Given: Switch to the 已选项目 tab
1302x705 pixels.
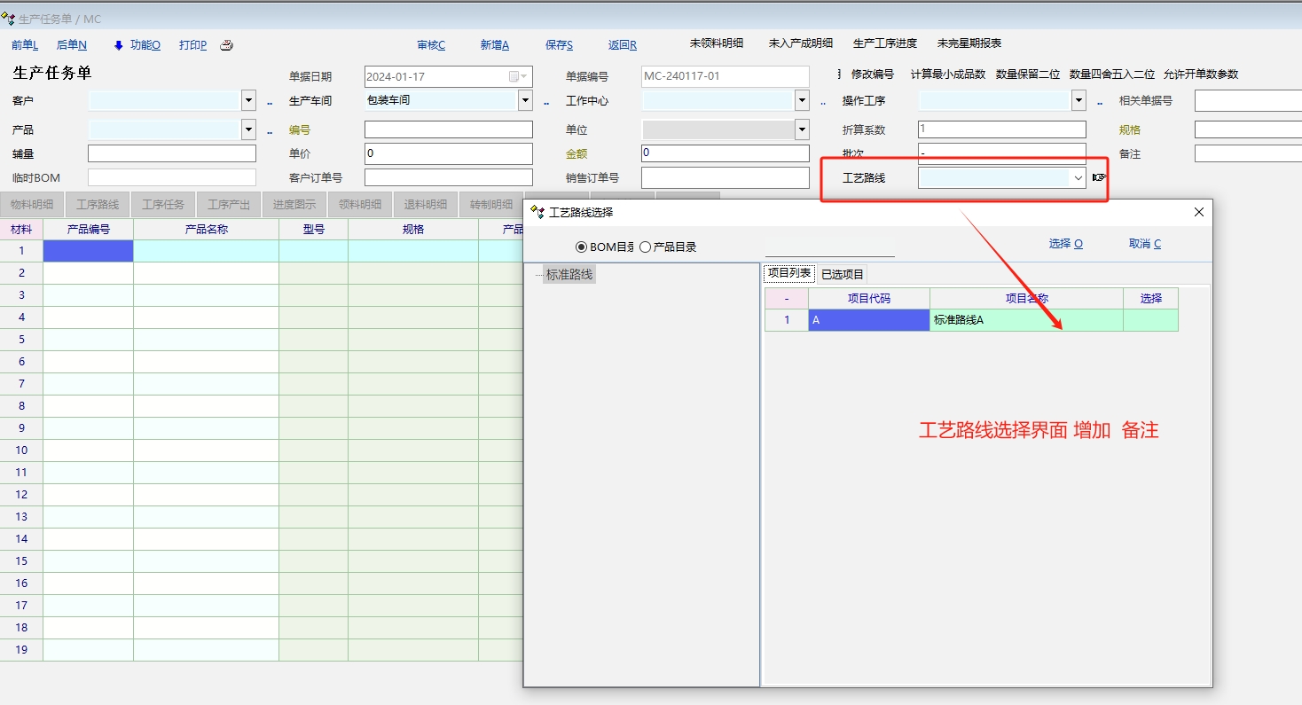Looking at the screenshot, I should click(x=842, y=274).
